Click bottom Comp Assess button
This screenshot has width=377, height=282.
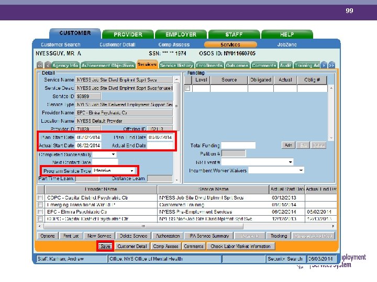165,246
